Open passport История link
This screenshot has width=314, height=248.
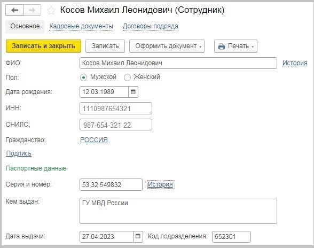[160, 184]
